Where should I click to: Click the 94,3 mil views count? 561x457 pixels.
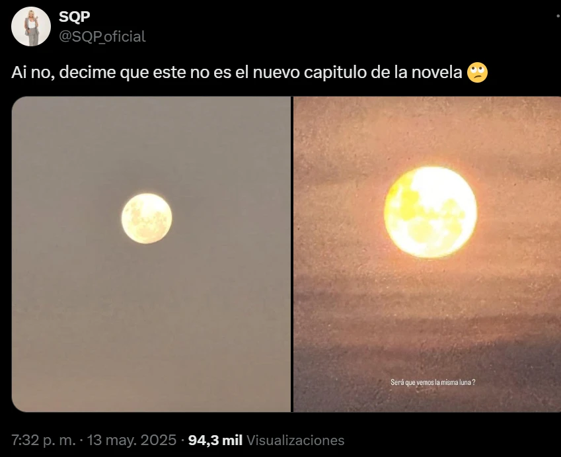point(215,440)
